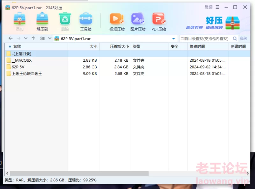Screen dimensions: 255x189
Task: Sort by the 名称 column header
Action: 36,46
